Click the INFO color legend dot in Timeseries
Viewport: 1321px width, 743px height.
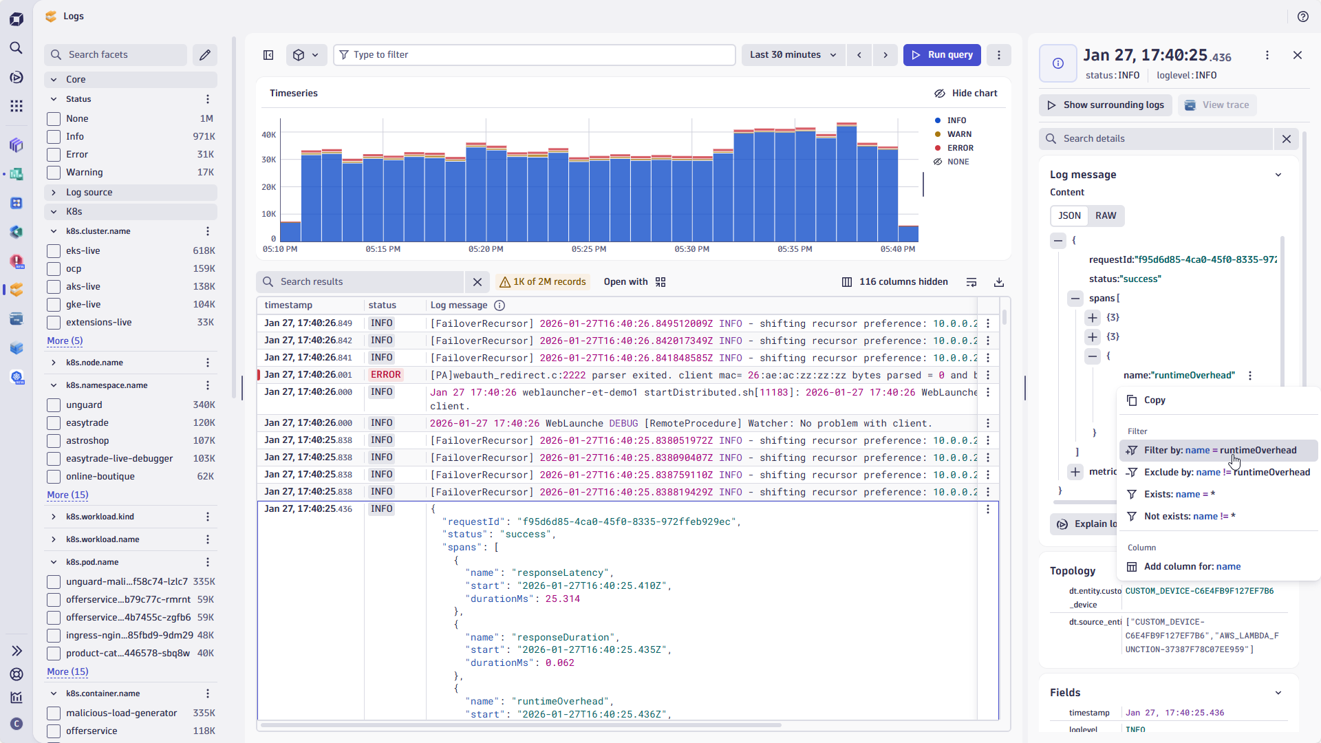click(939, 120)
